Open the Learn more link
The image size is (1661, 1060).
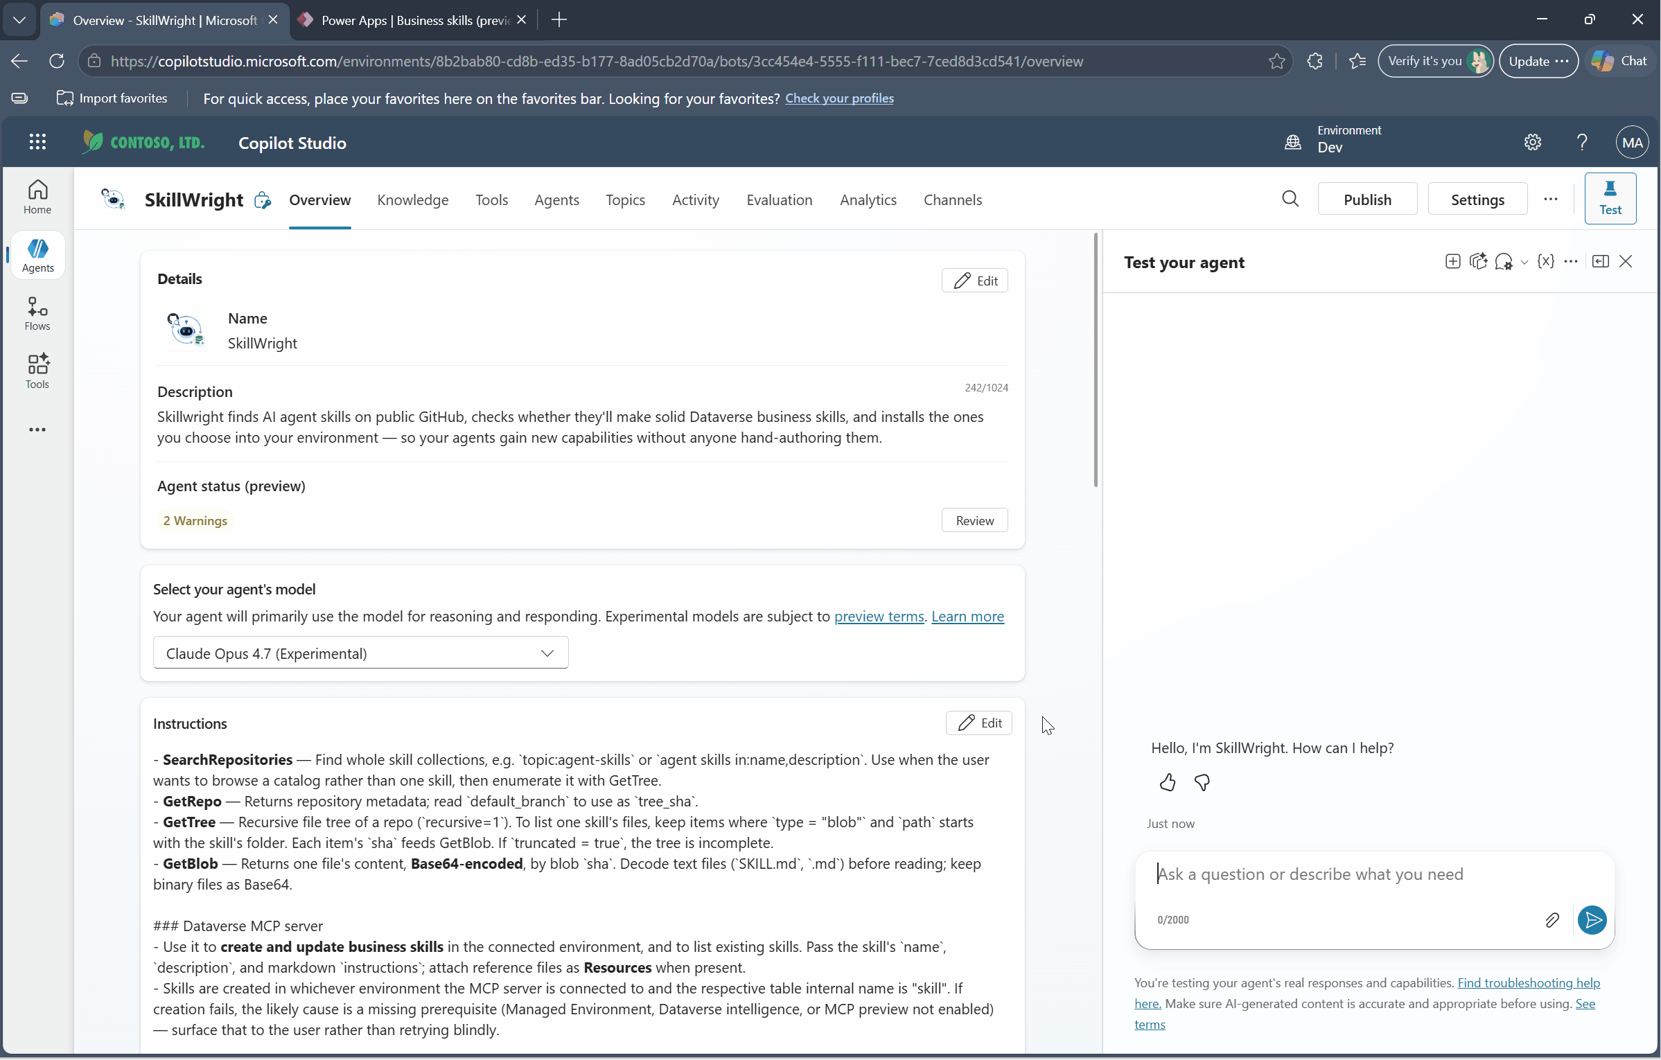[967, 616]
